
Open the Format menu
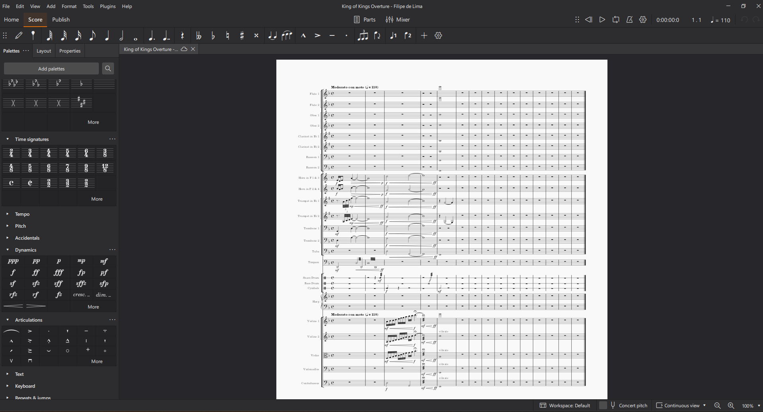(x=69, y=6)
